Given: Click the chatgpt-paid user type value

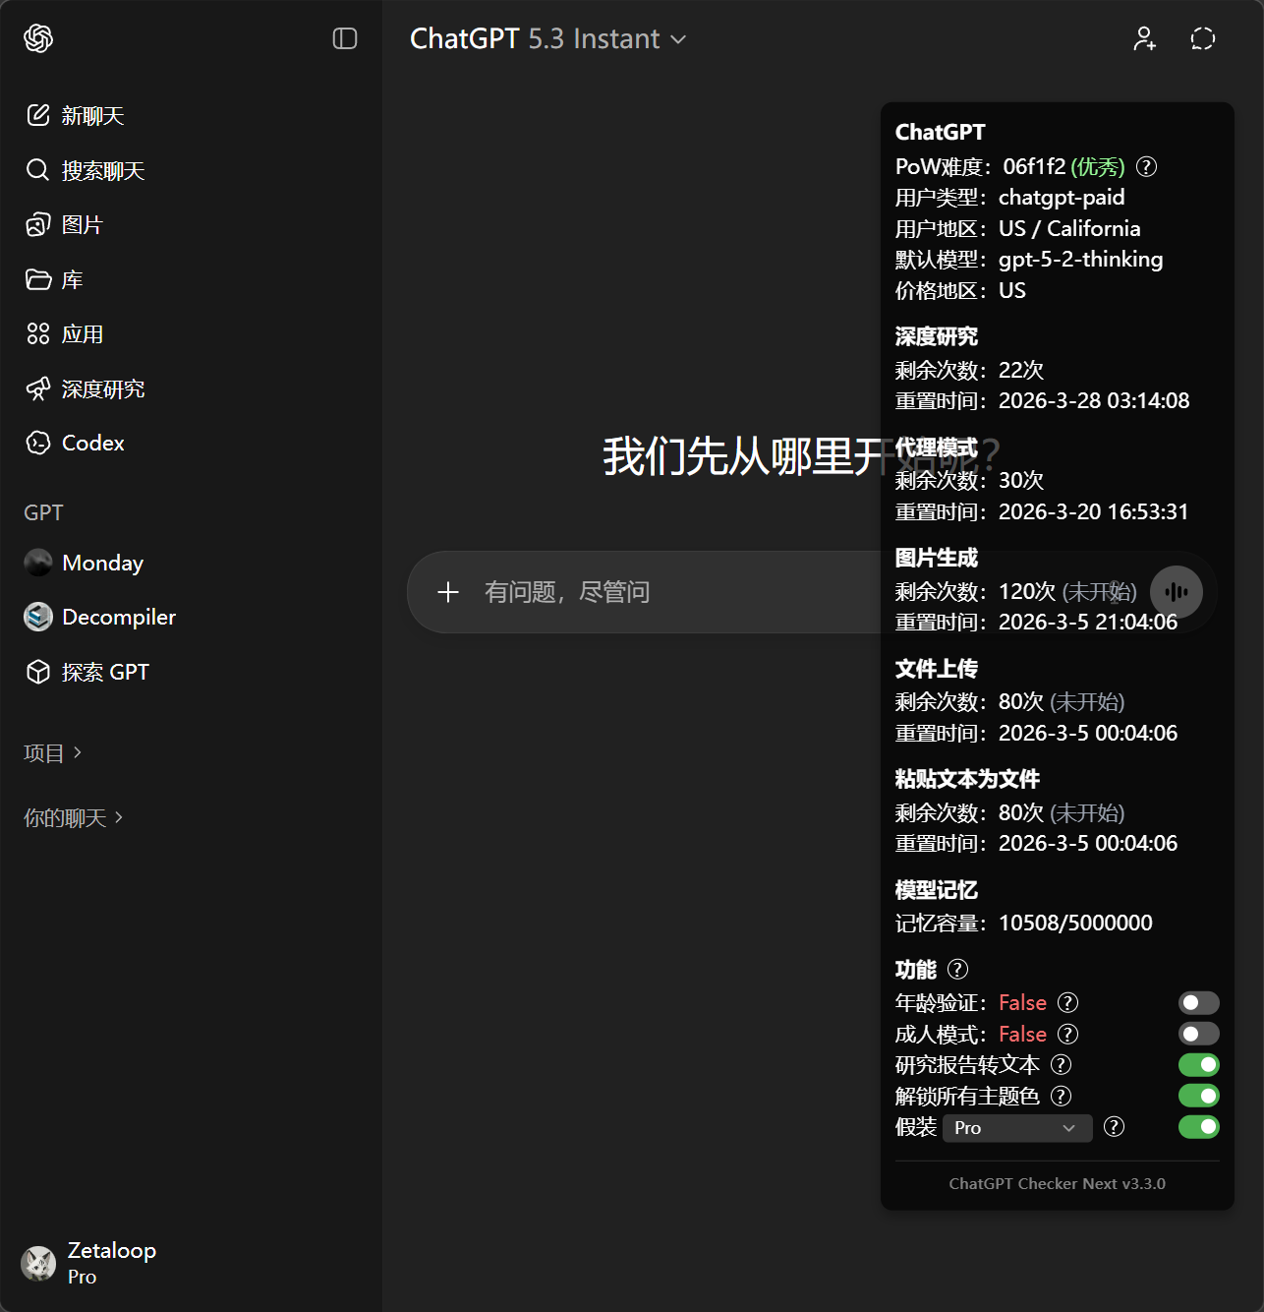Looking at the screenshot, I should pyautogui.click(x=1062, y=197).
